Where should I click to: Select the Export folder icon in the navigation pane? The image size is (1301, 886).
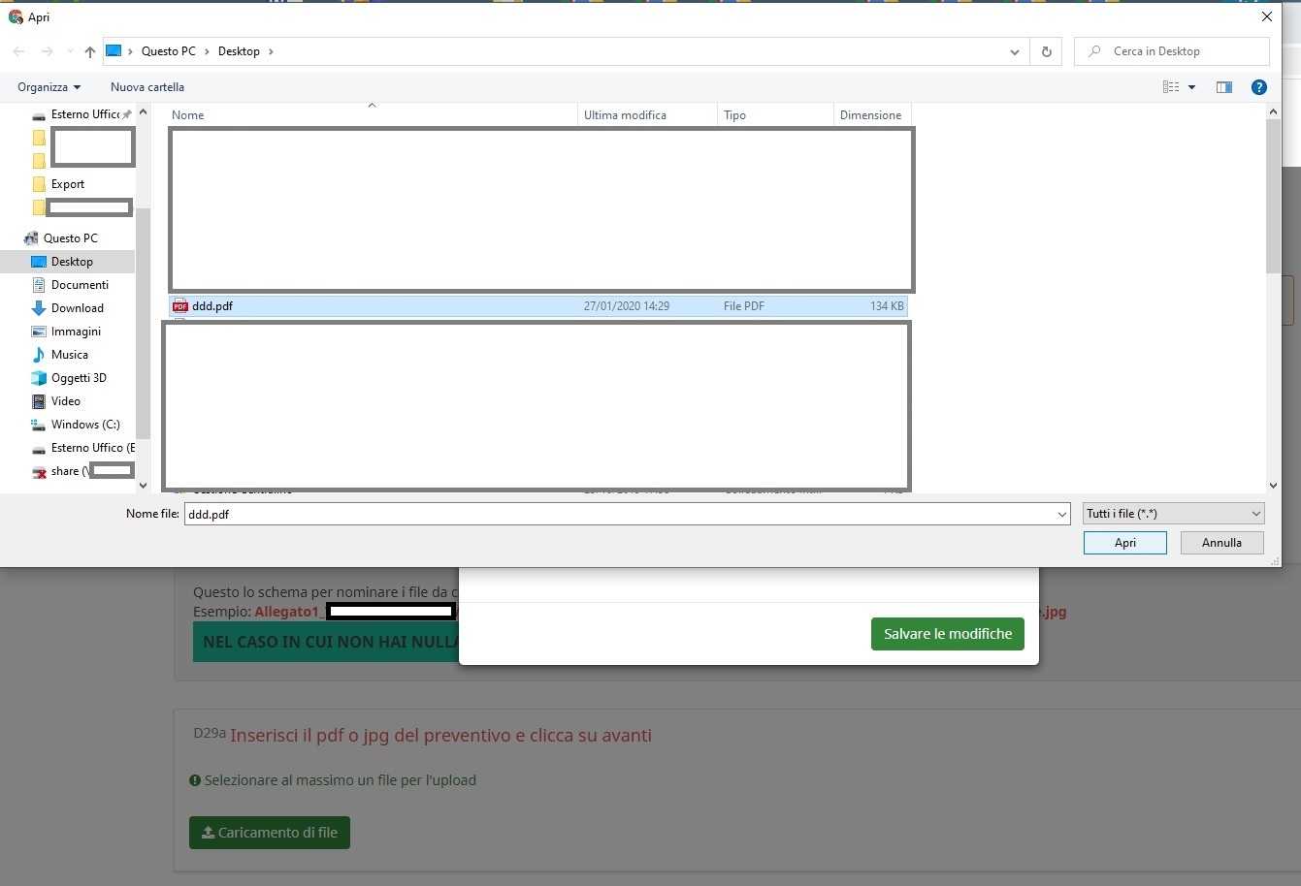pyautogui.click(x=39, y=184)
